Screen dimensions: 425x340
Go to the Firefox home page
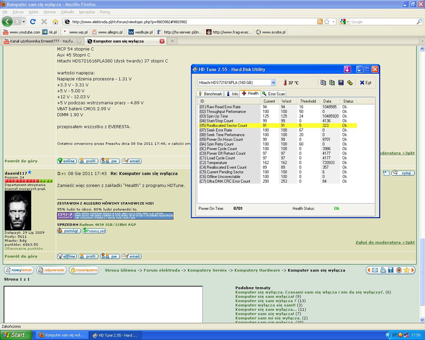tap(55, 22)
